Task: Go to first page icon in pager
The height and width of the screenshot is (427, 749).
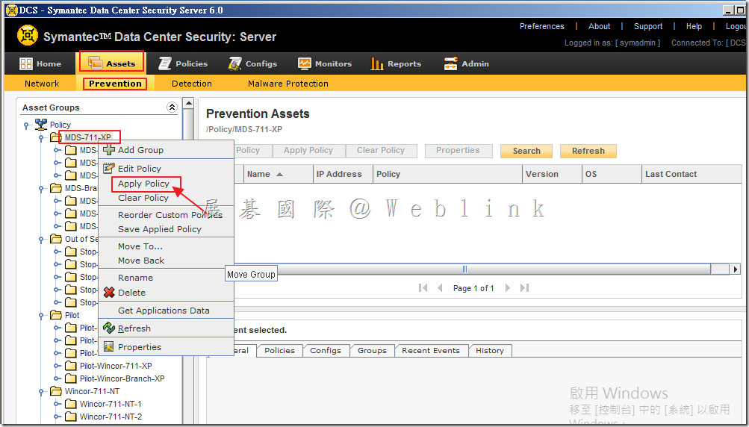Action: point(423,288)
